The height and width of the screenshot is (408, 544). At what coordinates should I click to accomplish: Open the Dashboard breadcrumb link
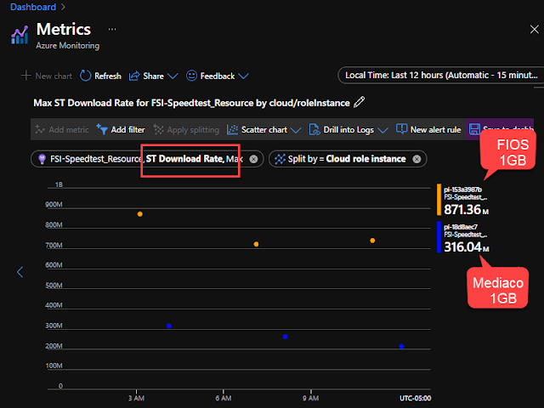click(33, 7)
